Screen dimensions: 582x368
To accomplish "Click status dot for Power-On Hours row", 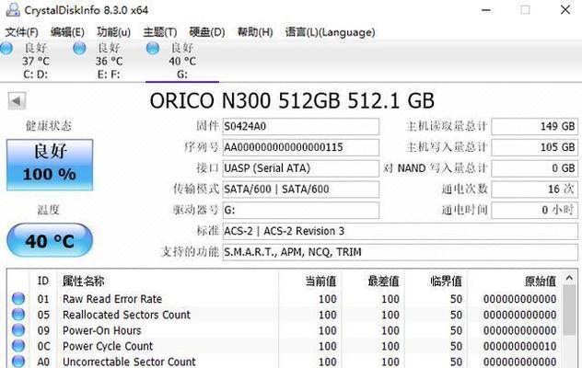I will (18, 330).
